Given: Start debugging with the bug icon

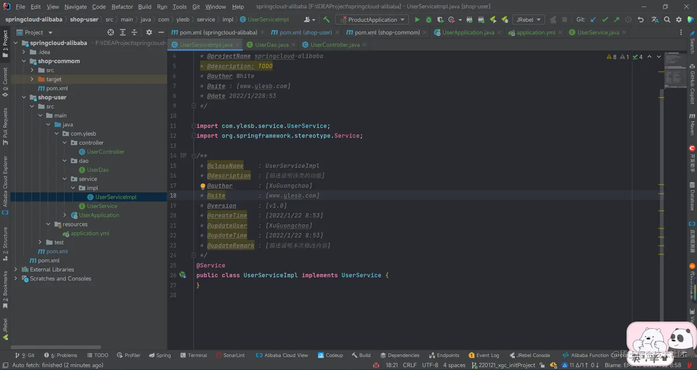Looking at the screenshot, I should pyautogui.click(x=429, y=20).
